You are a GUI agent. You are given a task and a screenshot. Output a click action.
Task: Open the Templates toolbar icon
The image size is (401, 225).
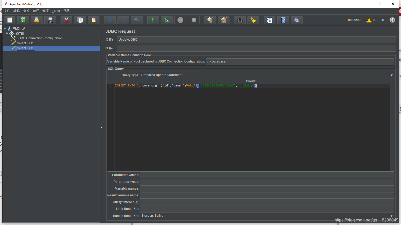23,20
